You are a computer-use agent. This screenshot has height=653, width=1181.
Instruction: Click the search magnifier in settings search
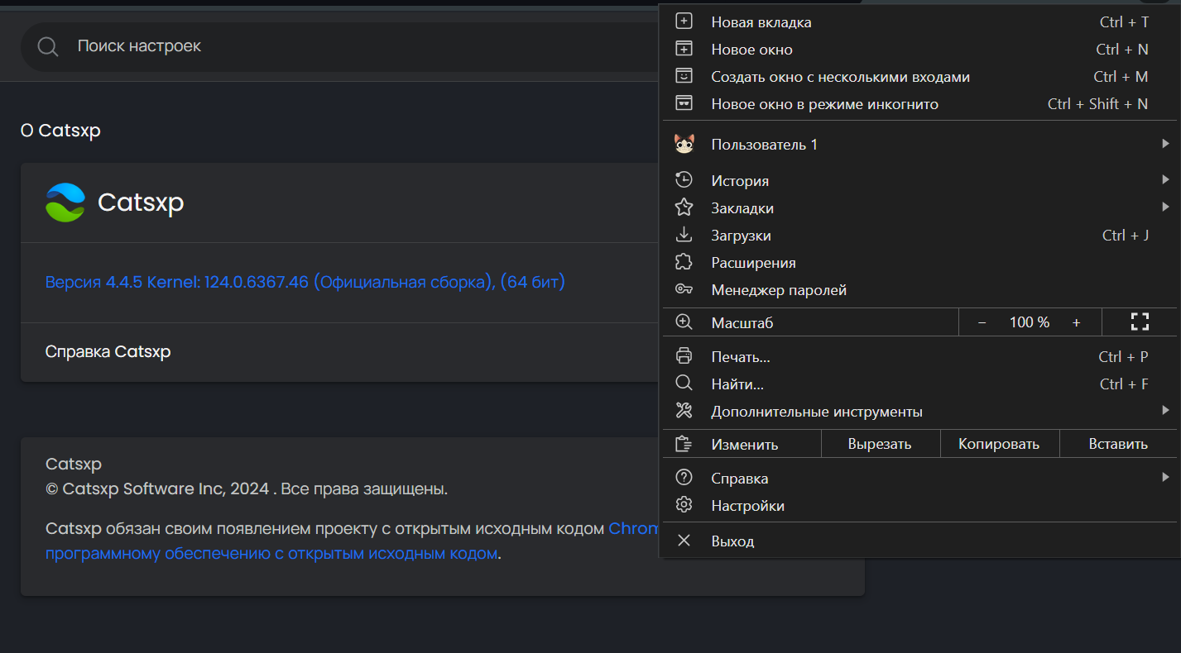click(x=48, y=46)
